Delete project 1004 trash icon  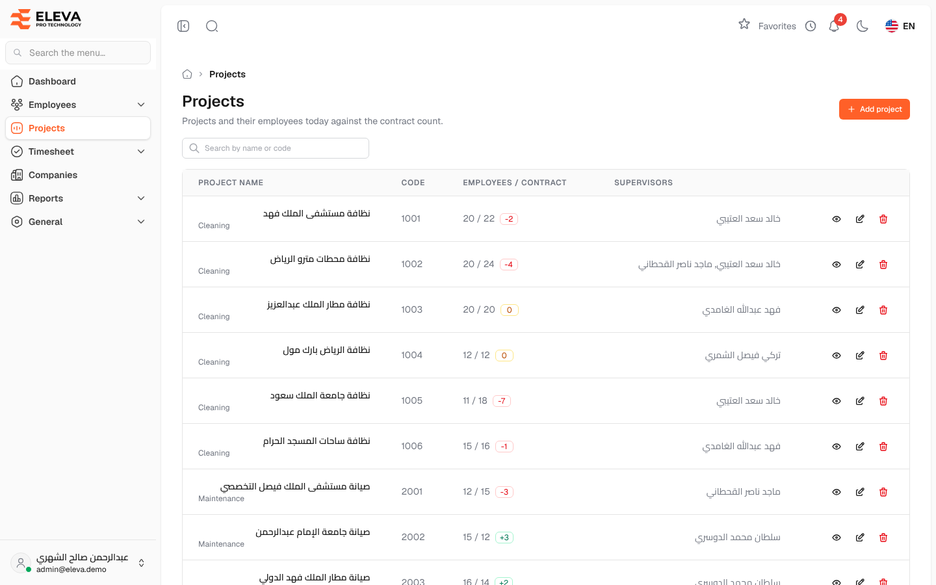point(883,356)
